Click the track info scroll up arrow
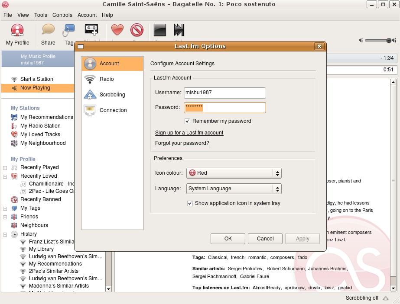 [393, 82]
